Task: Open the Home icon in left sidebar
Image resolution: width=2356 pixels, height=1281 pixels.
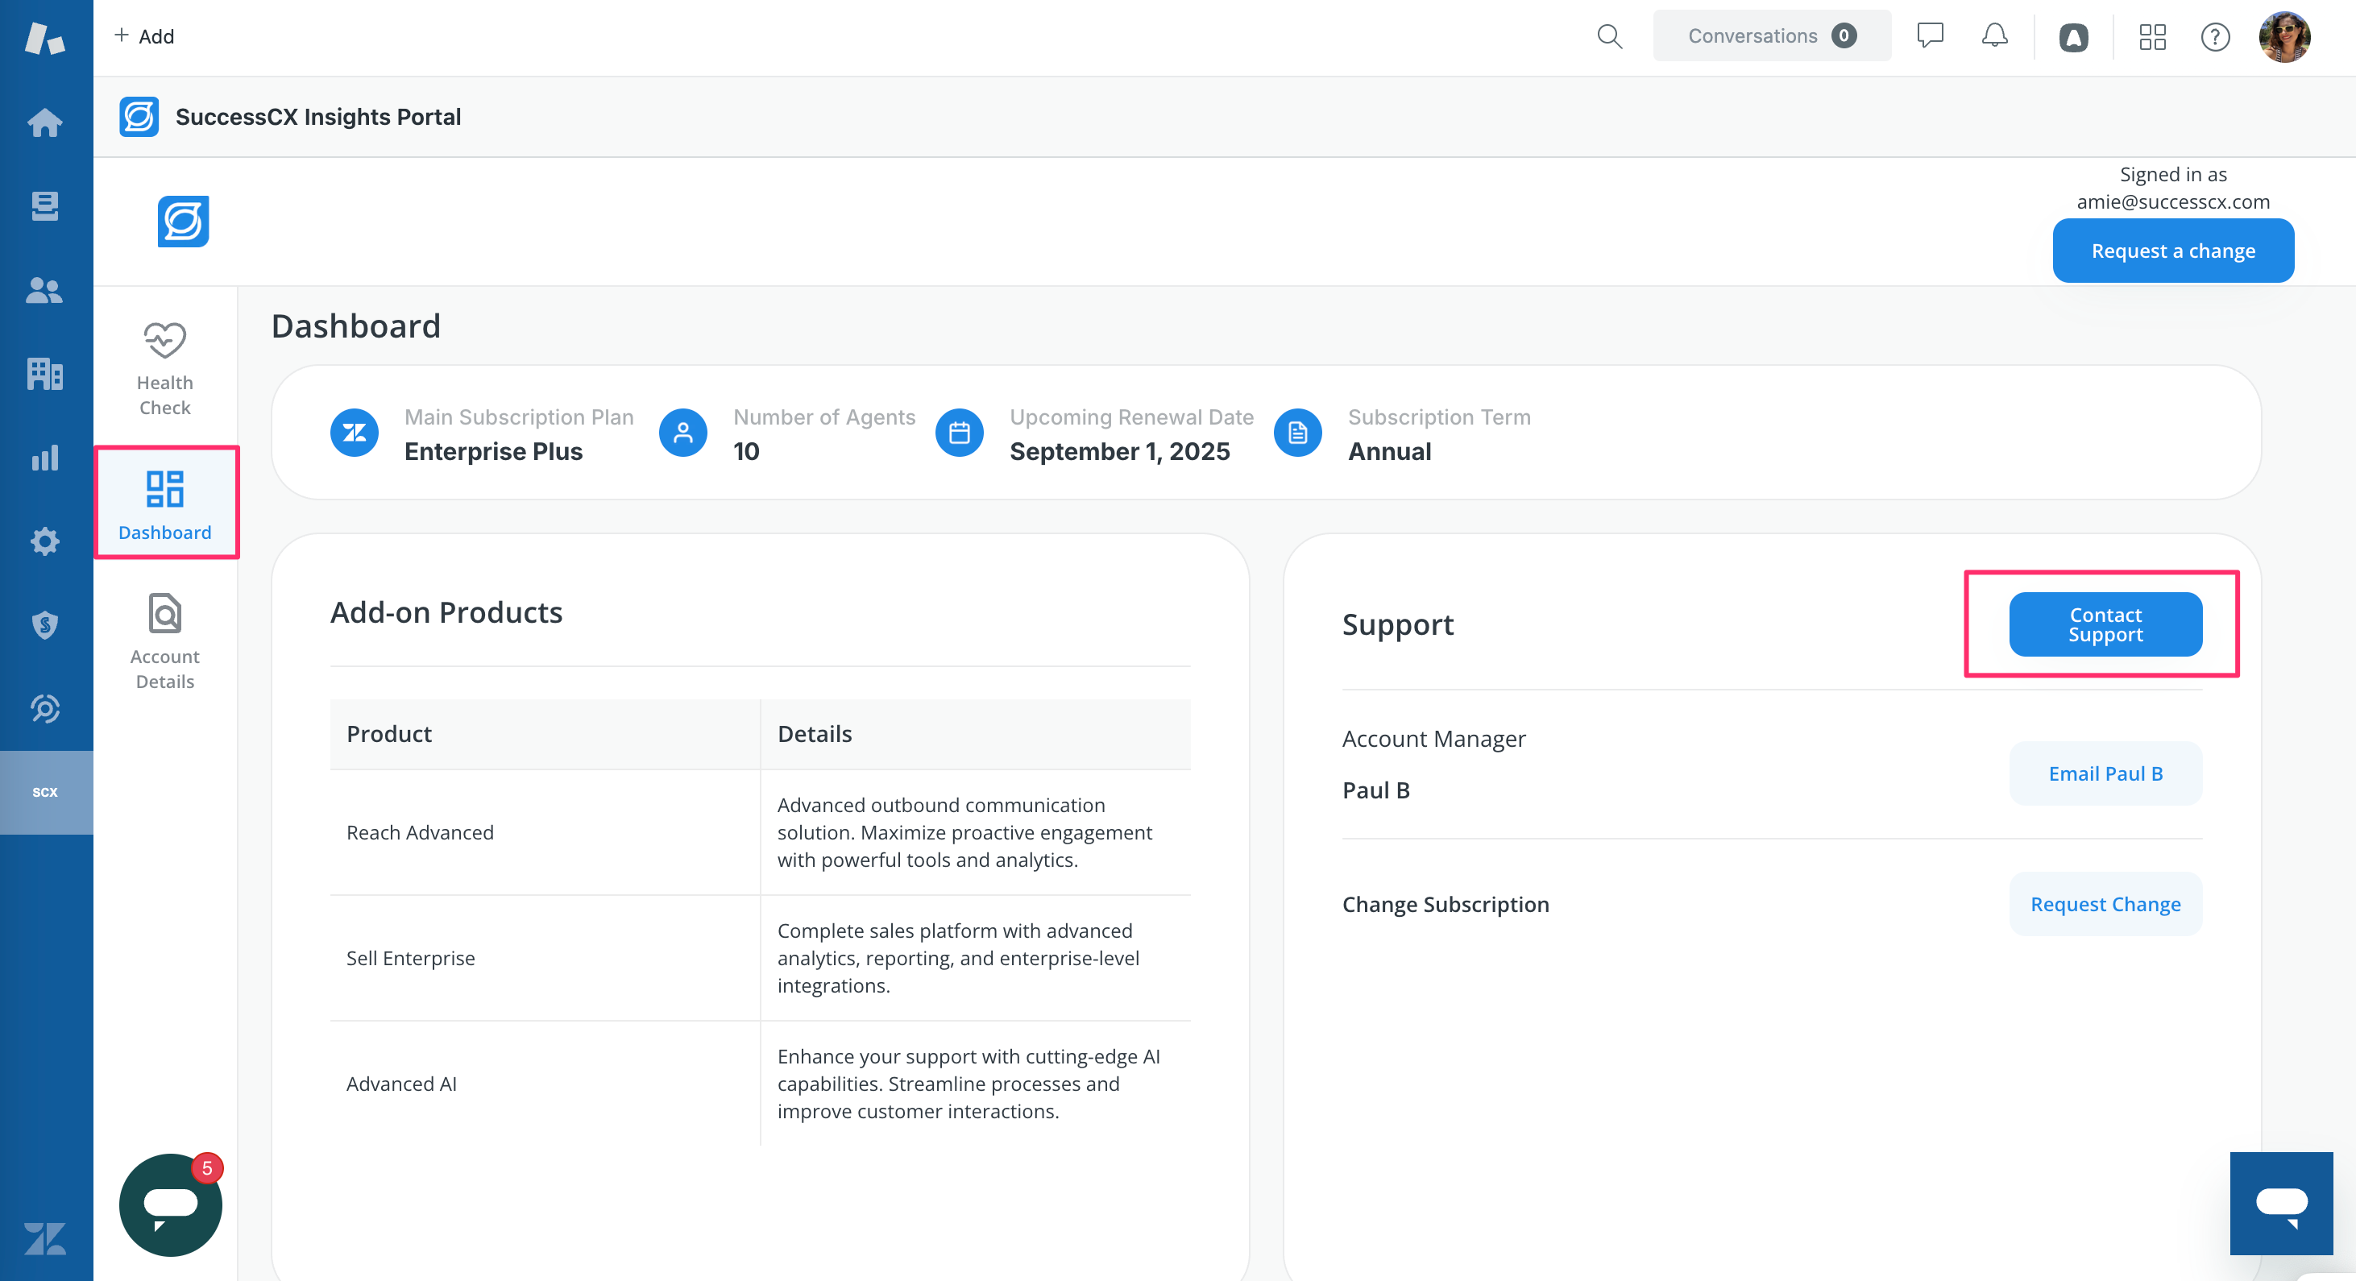Action: click(x=45, y=122)
